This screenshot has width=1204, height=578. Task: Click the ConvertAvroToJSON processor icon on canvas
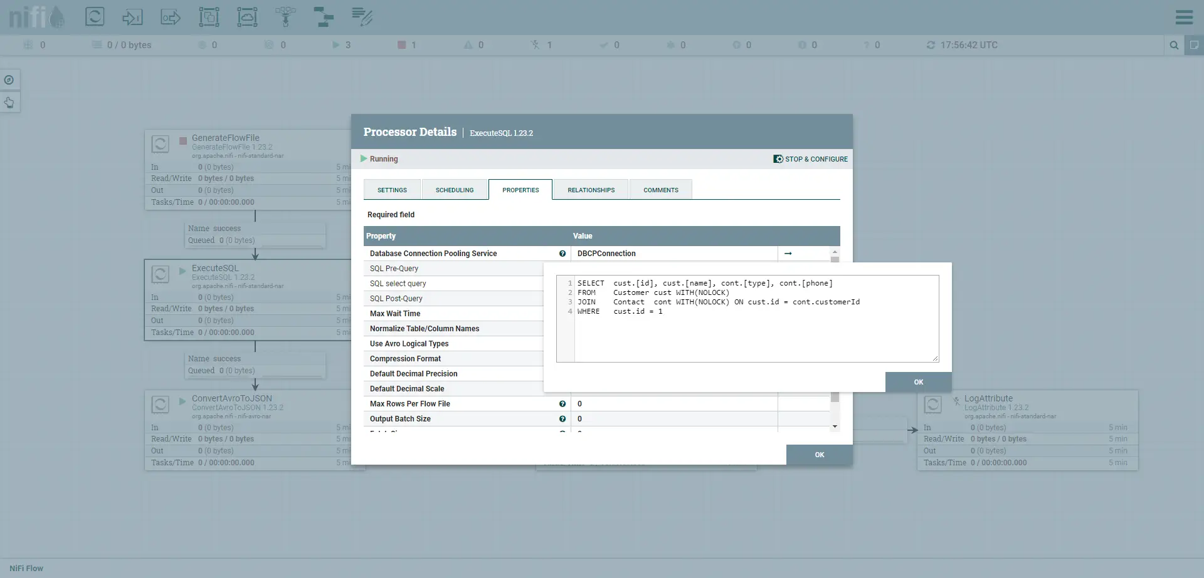pyautogui.click(x=160, y=405)
